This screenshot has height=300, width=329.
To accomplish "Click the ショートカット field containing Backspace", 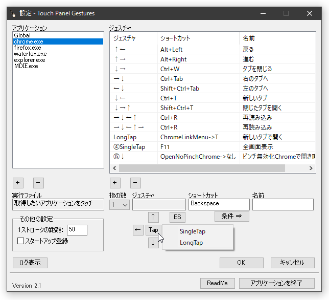I will point(219,204).
